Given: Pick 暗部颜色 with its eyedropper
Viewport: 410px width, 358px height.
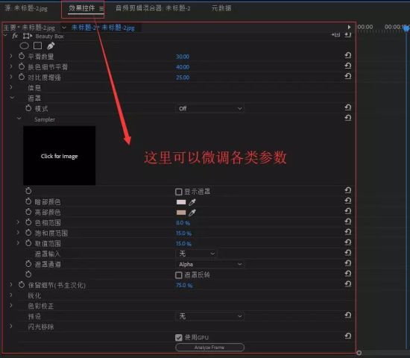Looking at the screenshot, I should coord(192,202).
